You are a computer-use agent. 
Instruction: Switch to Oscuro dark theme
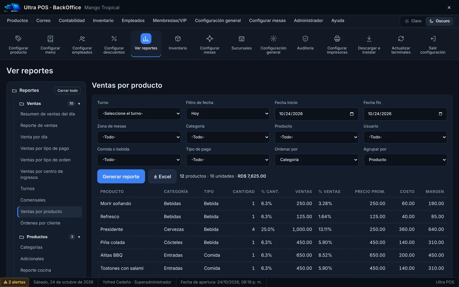pyautogui.click(x=439, y=21)
